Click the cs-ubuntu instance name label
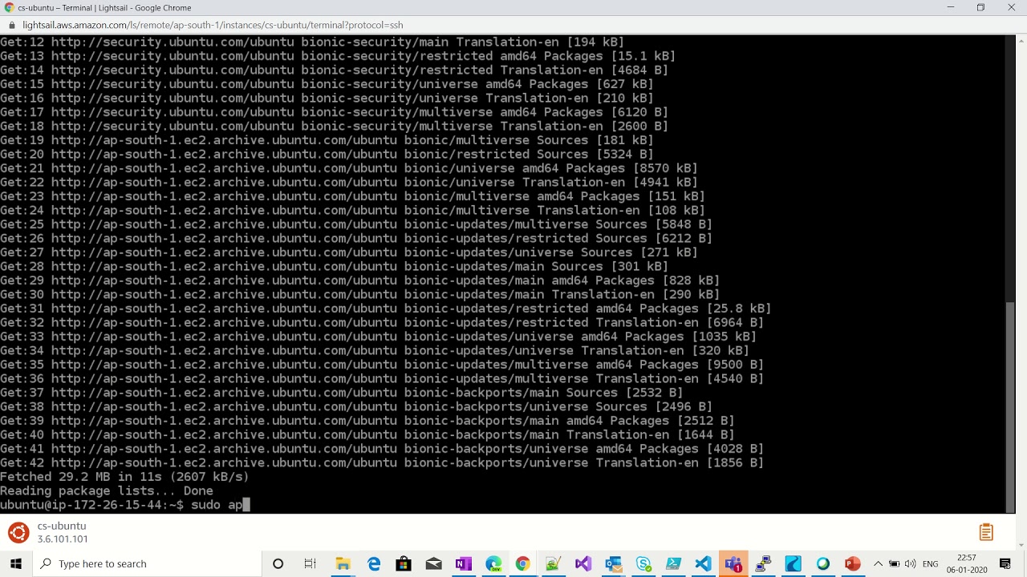Viewport: 1027px width, 577px height. point(62,526)
